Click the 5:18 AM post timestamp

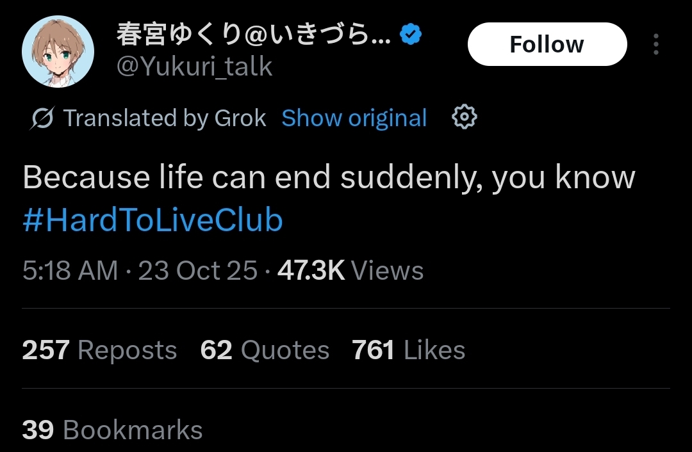pyautogui.click(x=70, y=270)
